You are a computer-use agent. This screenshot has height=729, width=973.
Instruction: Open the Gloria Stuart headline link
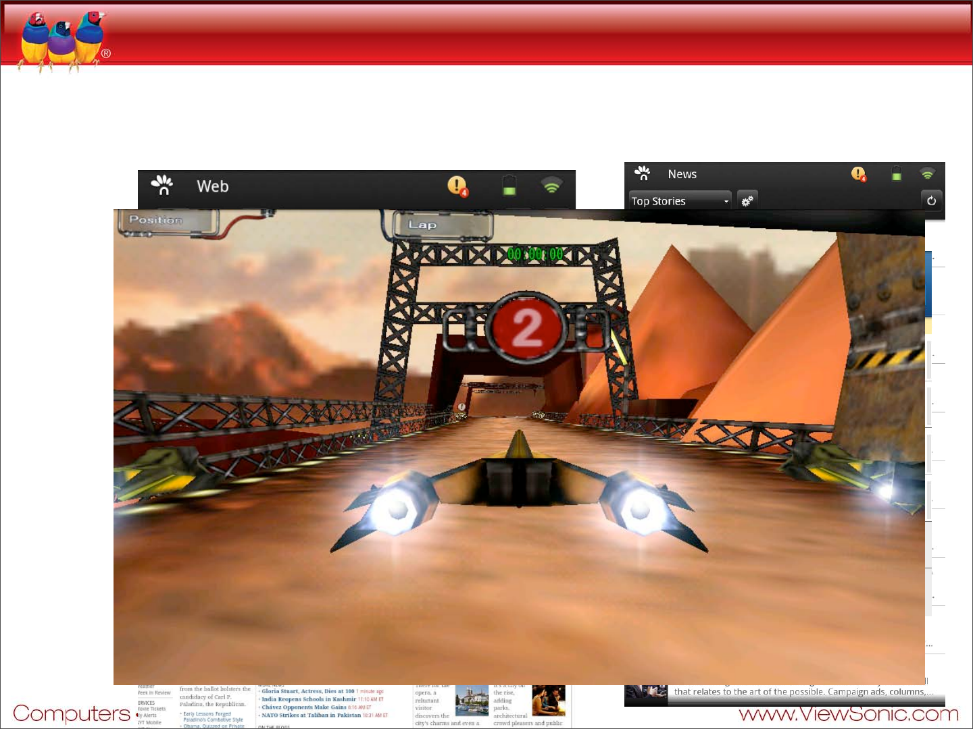pyautogui.click(x=308, y=691)
